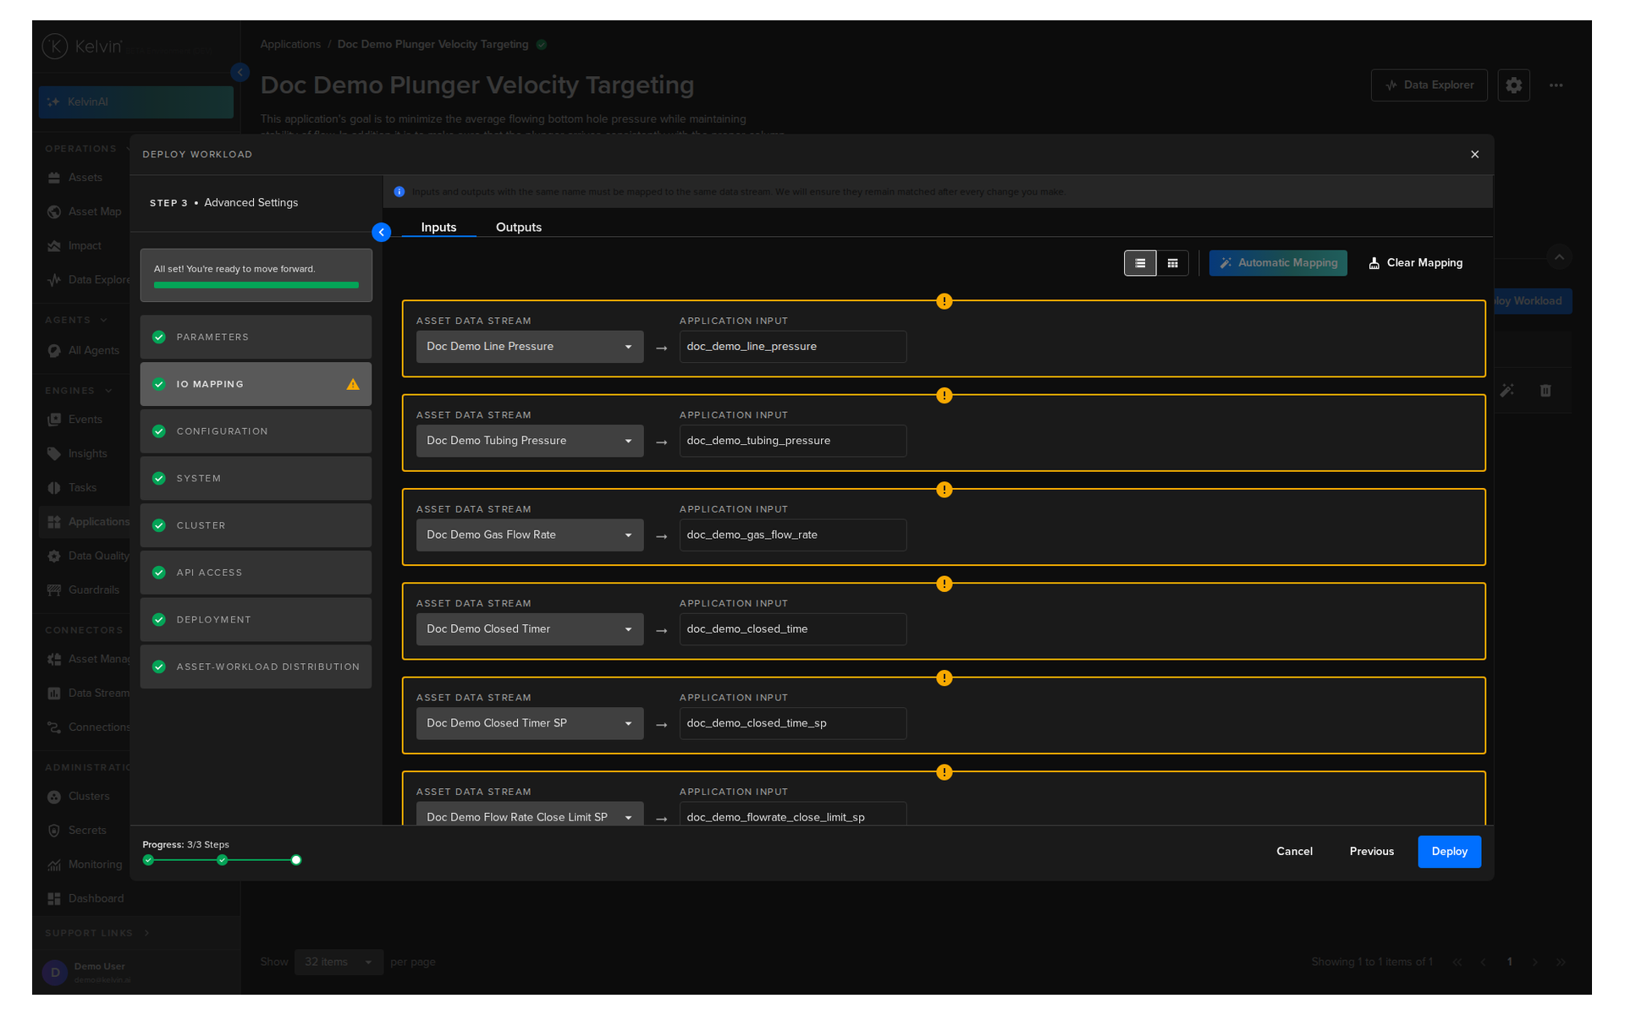Run Automatic Mapping
The height and width of the screenshot is (1015, 1625).
[1278, 263]
